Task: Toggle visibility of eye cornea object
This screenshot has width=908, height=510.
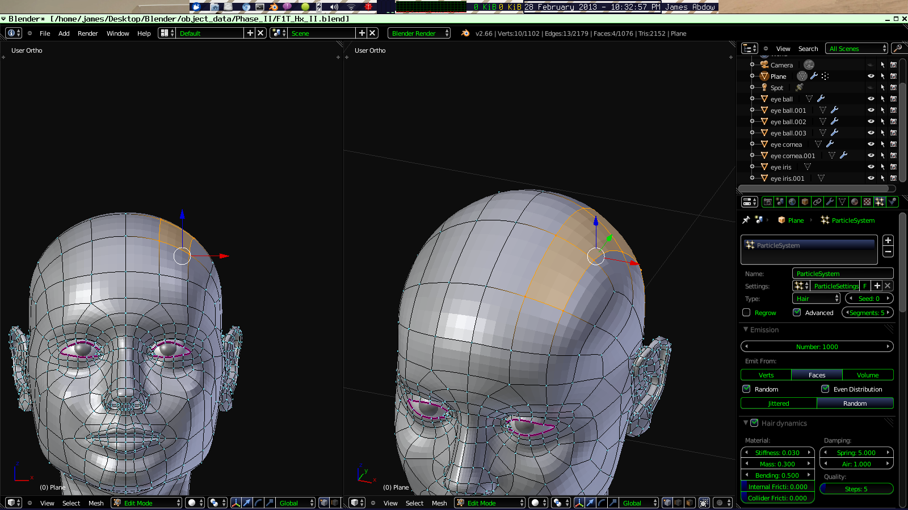Action: 871,144
